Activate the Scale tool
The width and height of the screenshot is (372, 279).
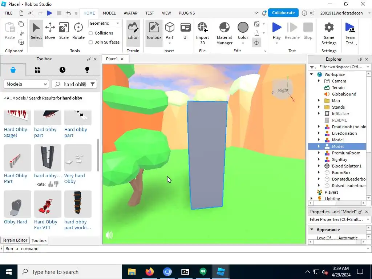64,31
